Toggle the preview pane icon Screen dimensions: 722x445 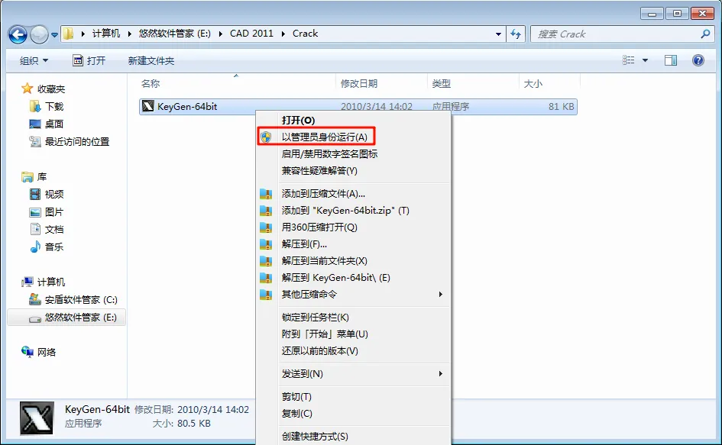point(671,60)
